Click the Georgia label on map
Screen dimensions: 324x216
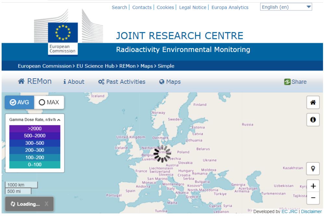coord(238,185)
